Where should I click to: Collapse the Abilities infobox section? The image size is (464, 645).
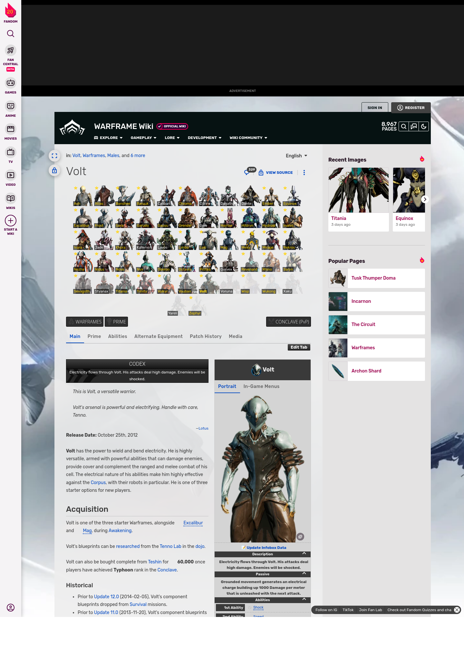304,599
